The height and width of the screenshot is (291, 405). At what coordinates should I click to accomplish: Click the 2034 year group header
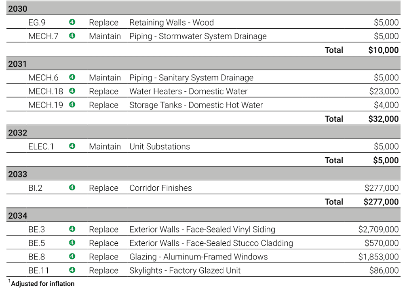(x=203, y=215)
